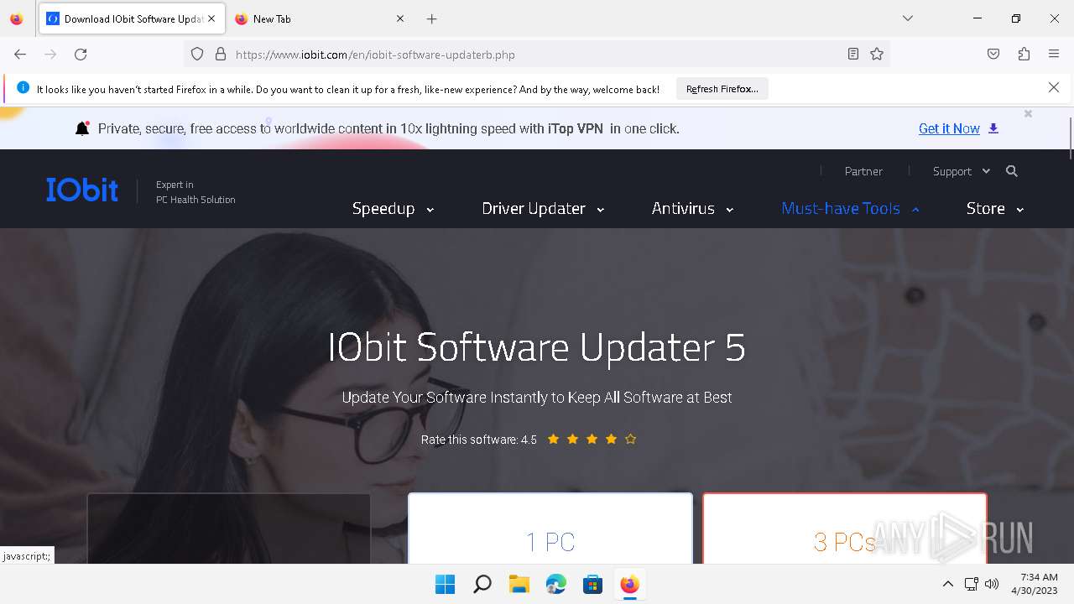The height and width of the screenshot is (604, 1074).
Task: Show hidden system tray icons
Action: (x=948, y=584)
